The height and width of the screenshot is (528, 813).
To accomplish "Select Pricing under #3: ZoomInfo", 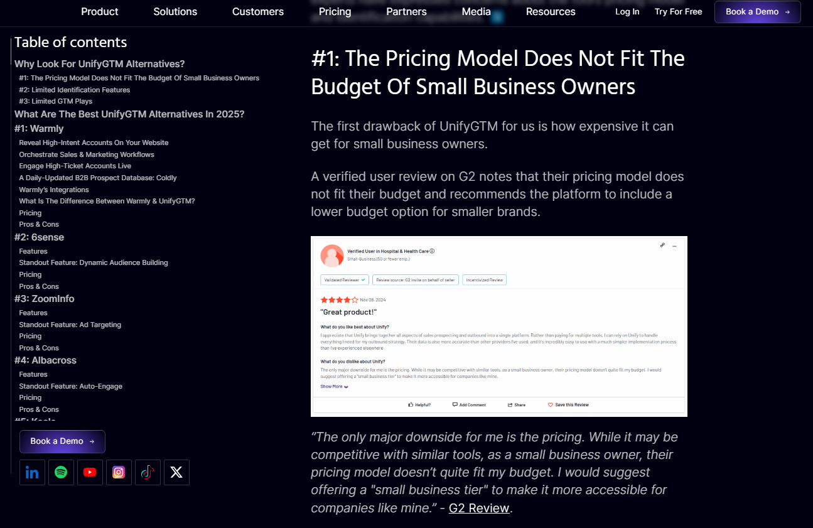I will 30,336.
